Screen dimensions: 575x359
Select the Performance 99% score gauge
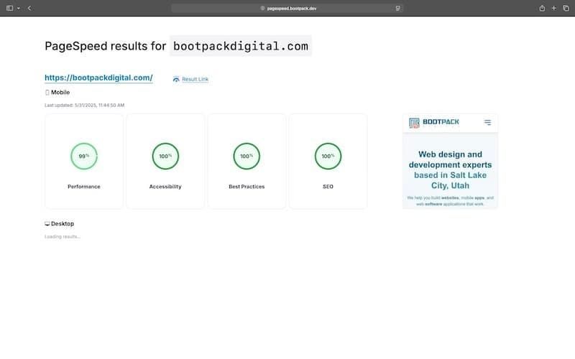[x=84, y=156]
